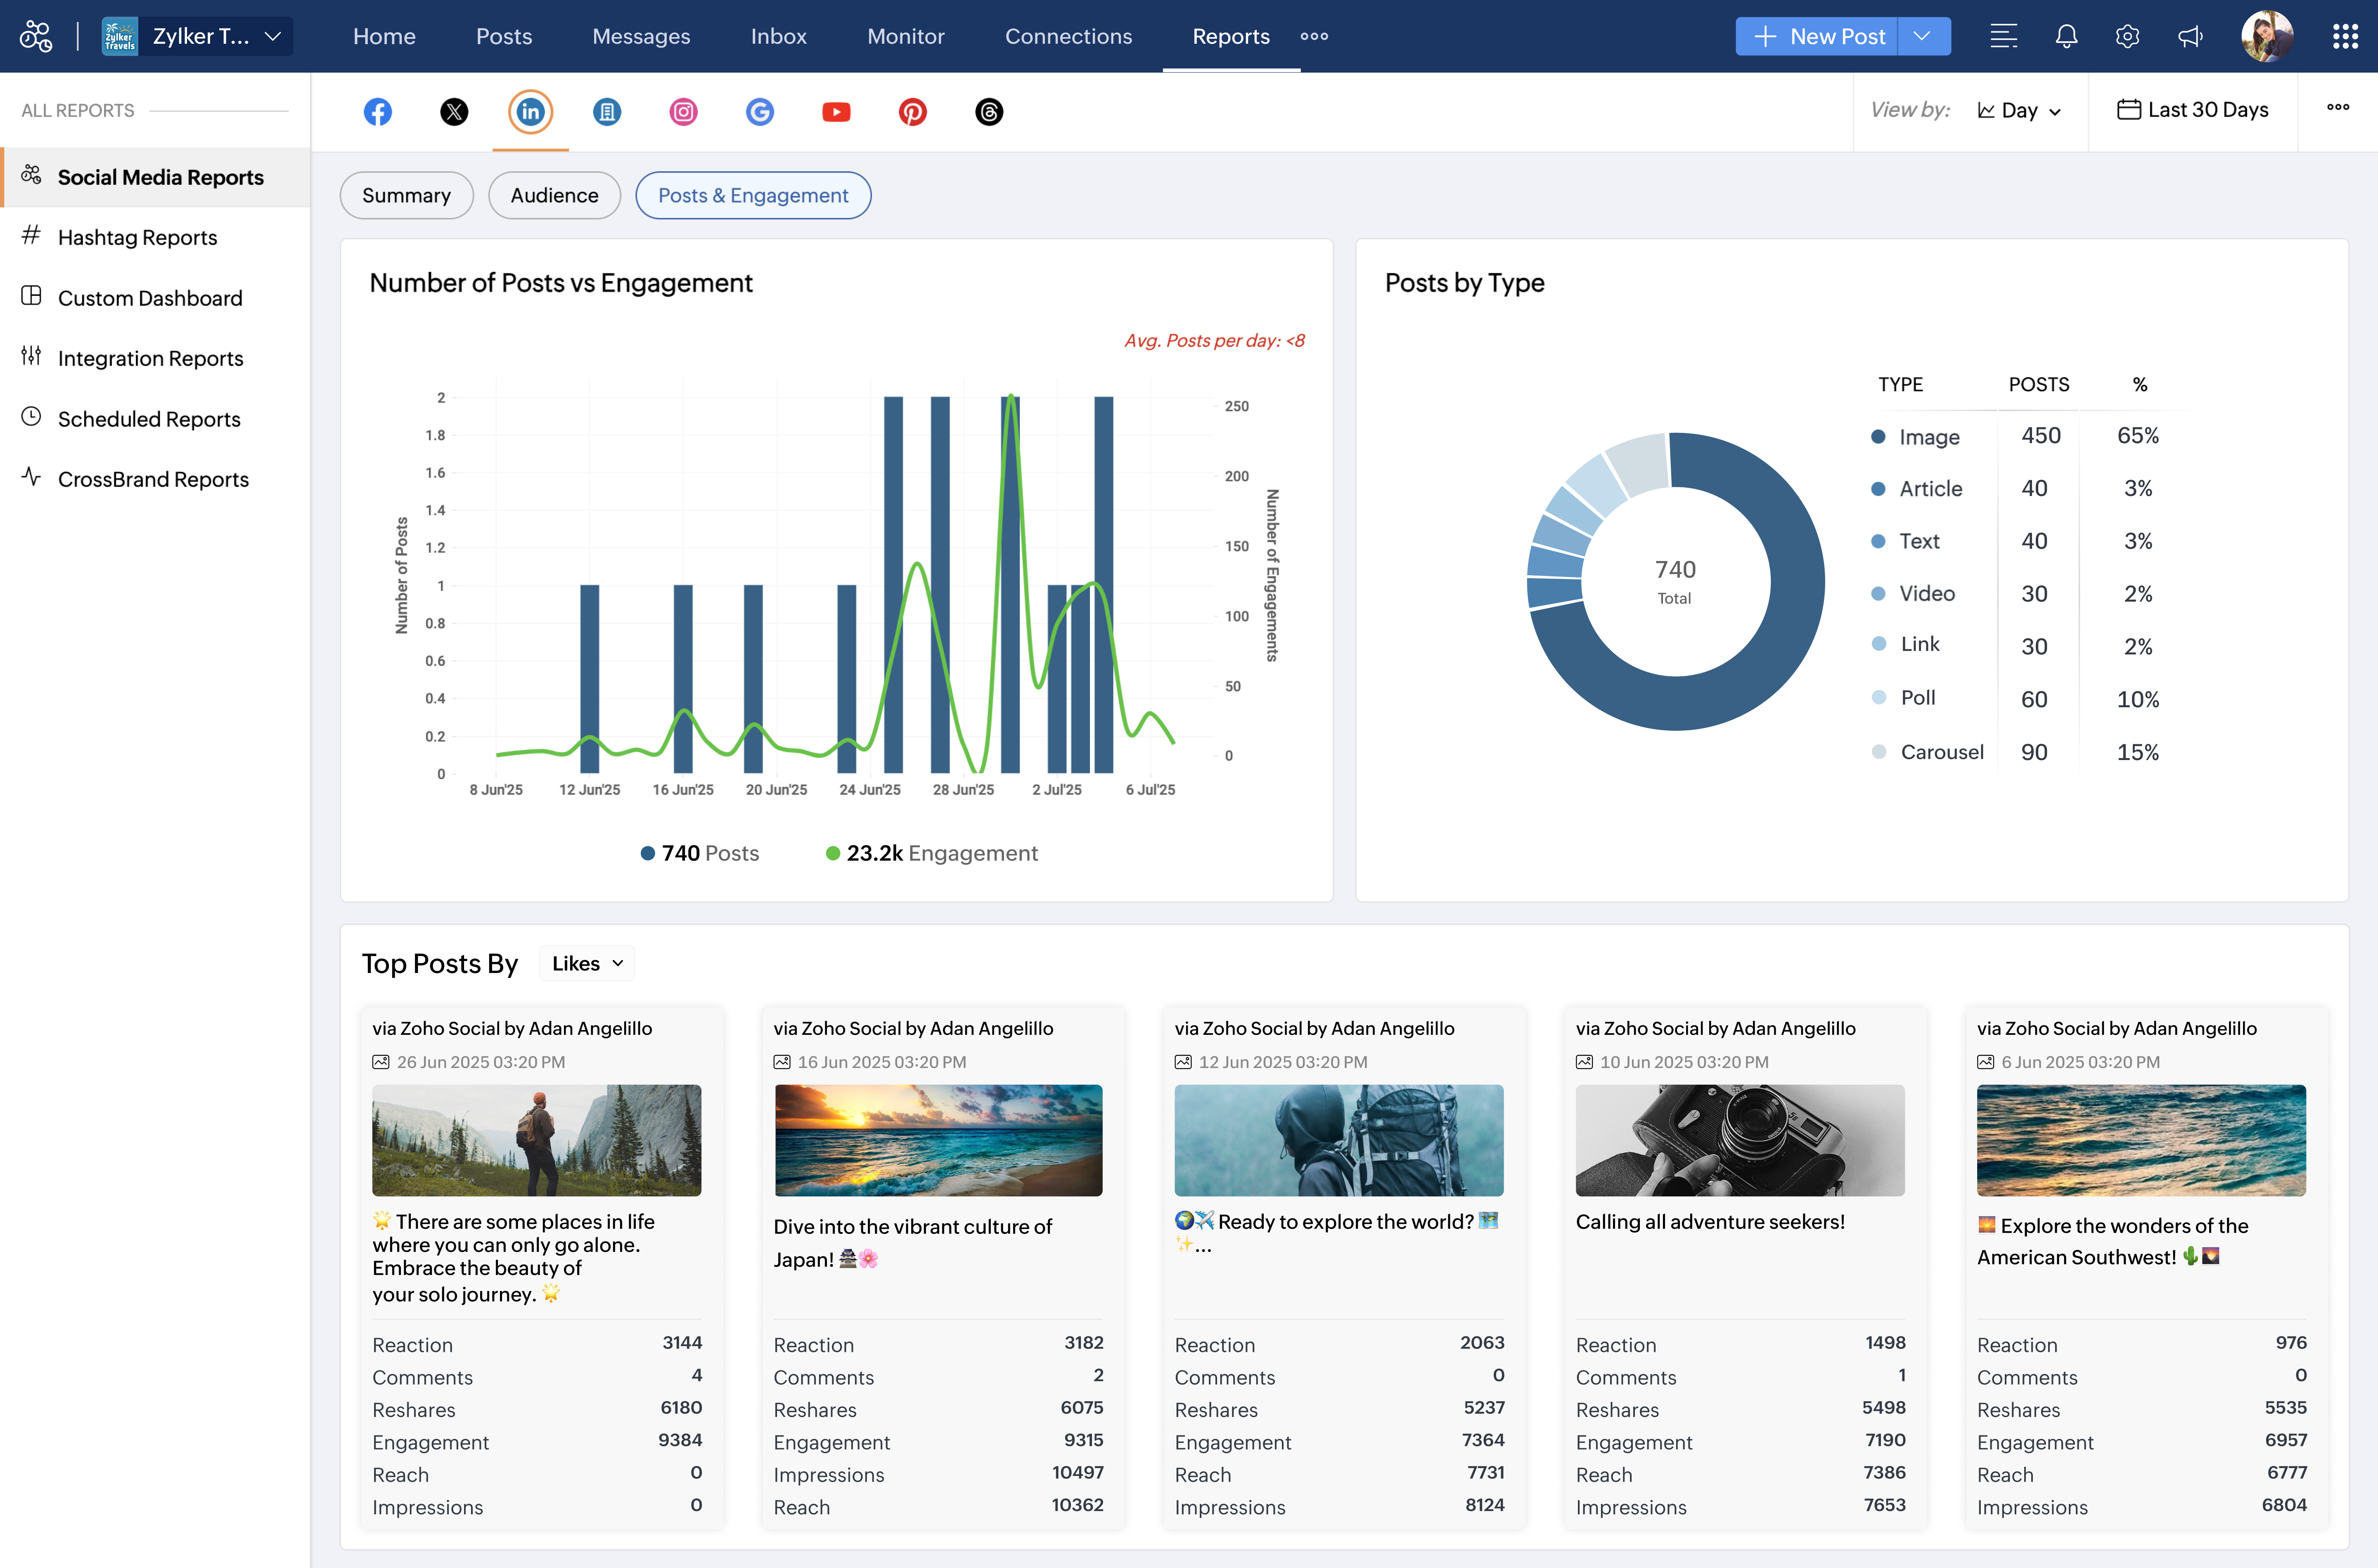Click the list view icon in header
This screenshot has width=2378, height=1568.
pos(2004,37)
